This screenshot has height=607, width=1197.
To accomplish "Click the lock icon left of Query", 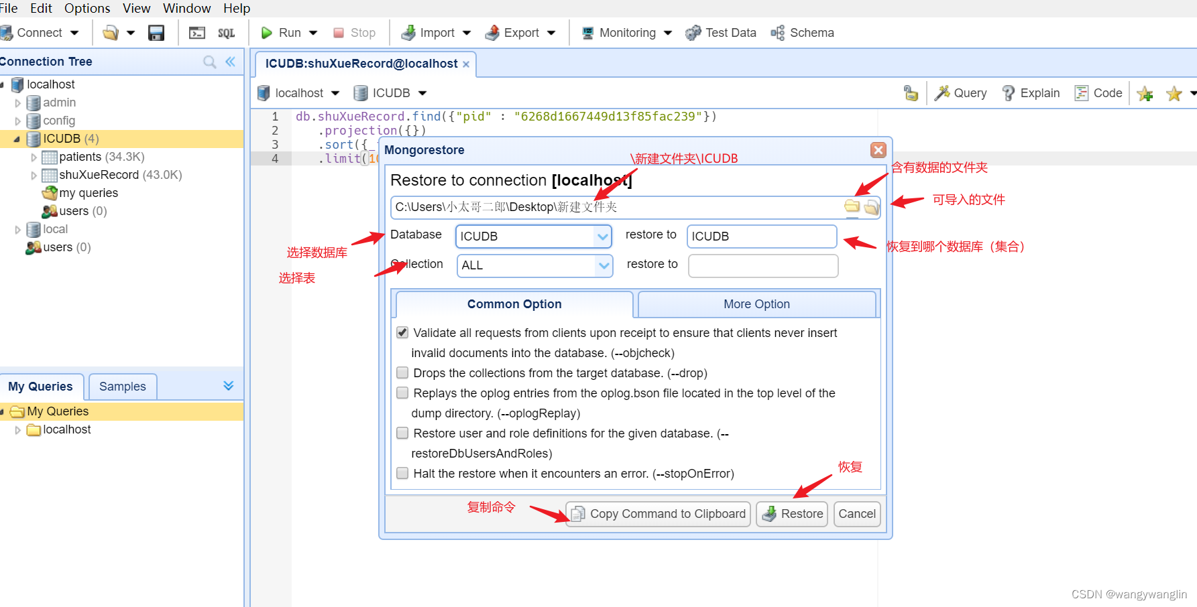I will (911, 93).
